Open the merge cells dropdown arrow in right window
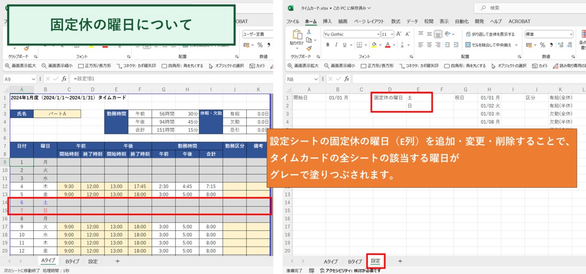Viewport: 586px width, 274px height. [x=517, y=45]
